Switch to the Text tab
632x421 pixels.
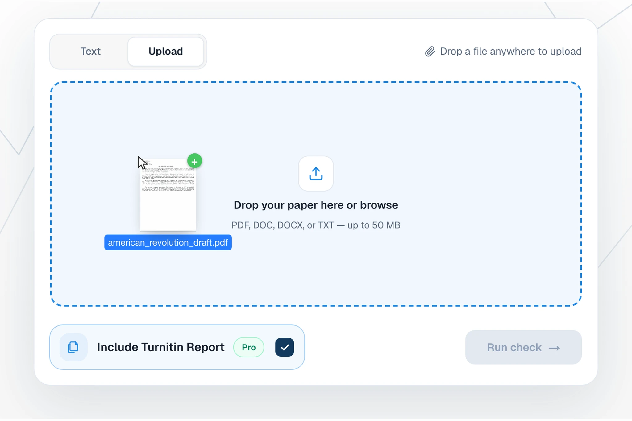tap(90, 51)
